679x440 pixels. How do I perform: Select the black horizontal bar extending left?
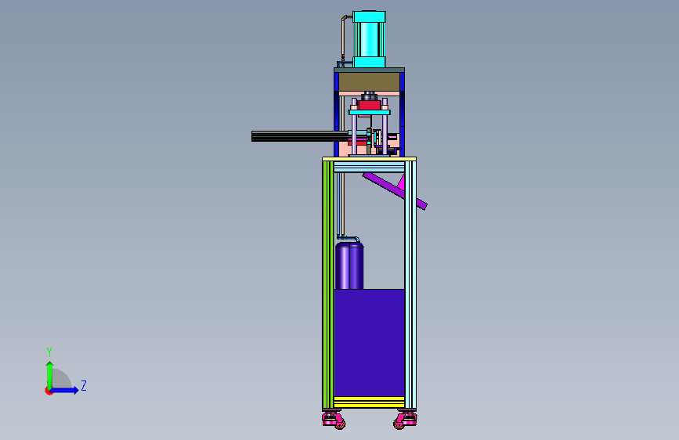300,136
